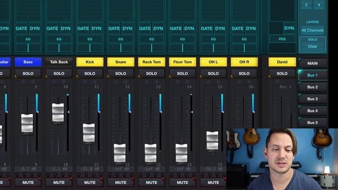Screen dimensions: 338x190
Task: Open DYN settings on the Bass channel
Action: (35, 28)
